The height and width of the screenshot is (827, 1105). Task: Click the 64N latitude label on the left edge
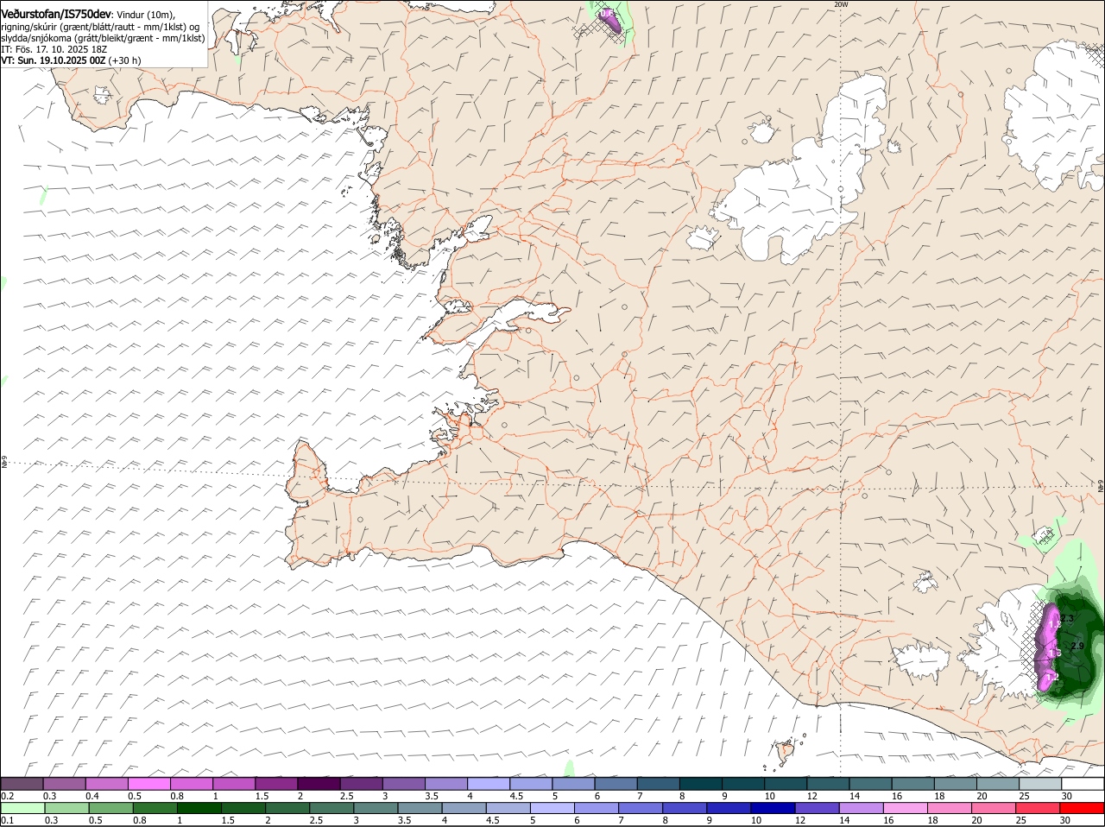click(x=4, y=462)
